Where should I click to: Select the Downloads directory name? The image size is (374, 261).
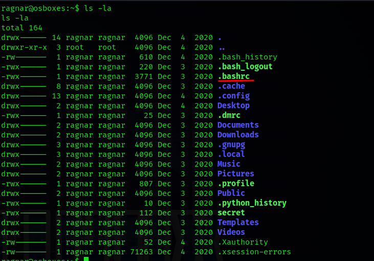pos(238,135)
